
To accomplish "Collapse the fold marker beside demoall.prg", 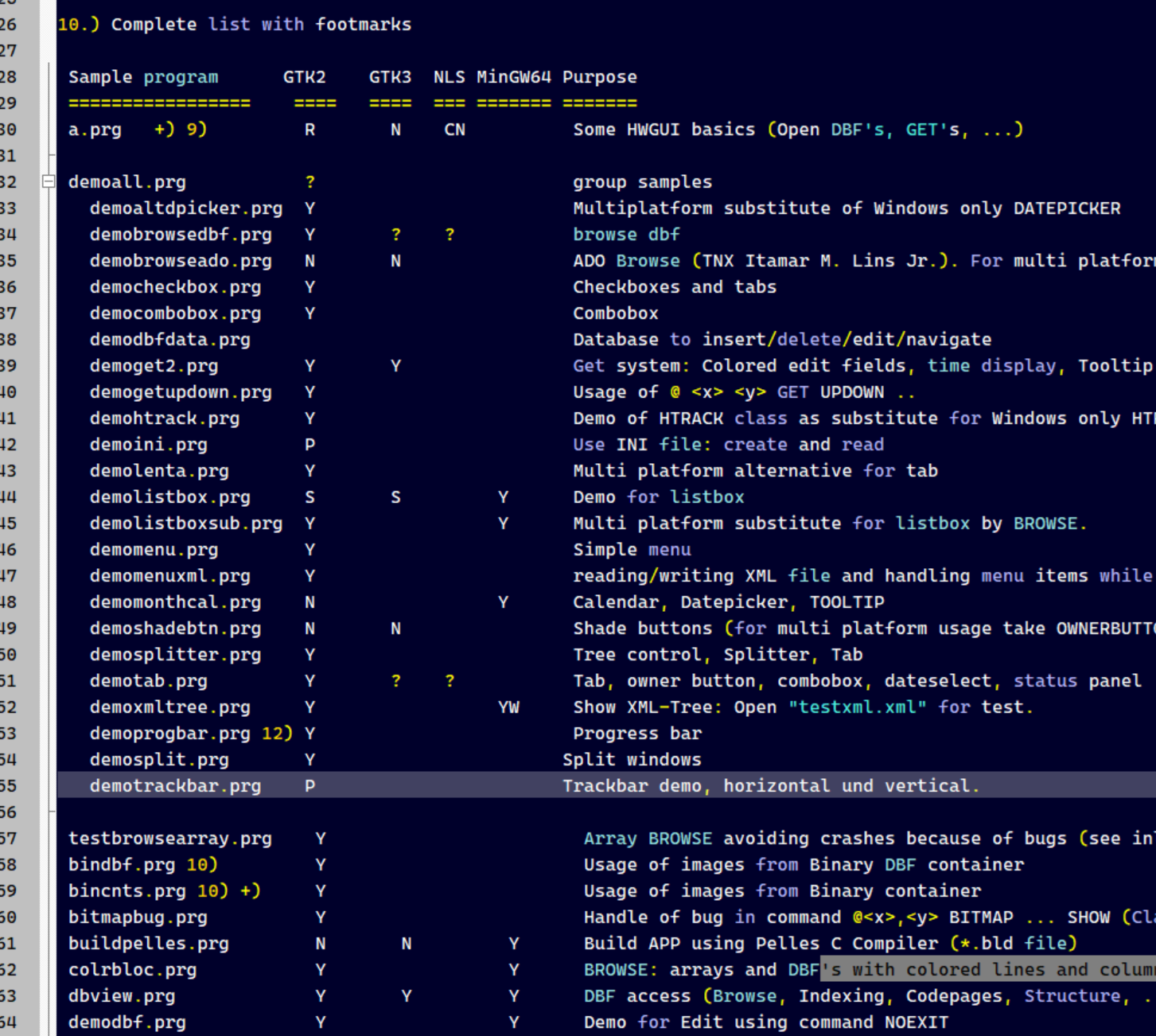I will pyautogui.click(x=49, y=181).
